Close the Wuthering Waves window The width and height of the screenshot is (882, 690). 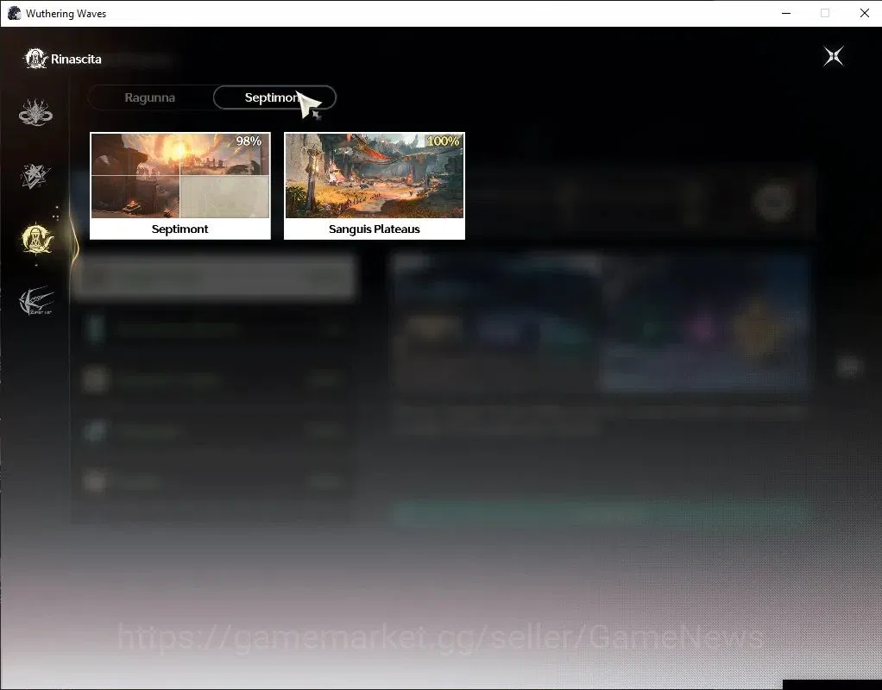pos(865,13)
